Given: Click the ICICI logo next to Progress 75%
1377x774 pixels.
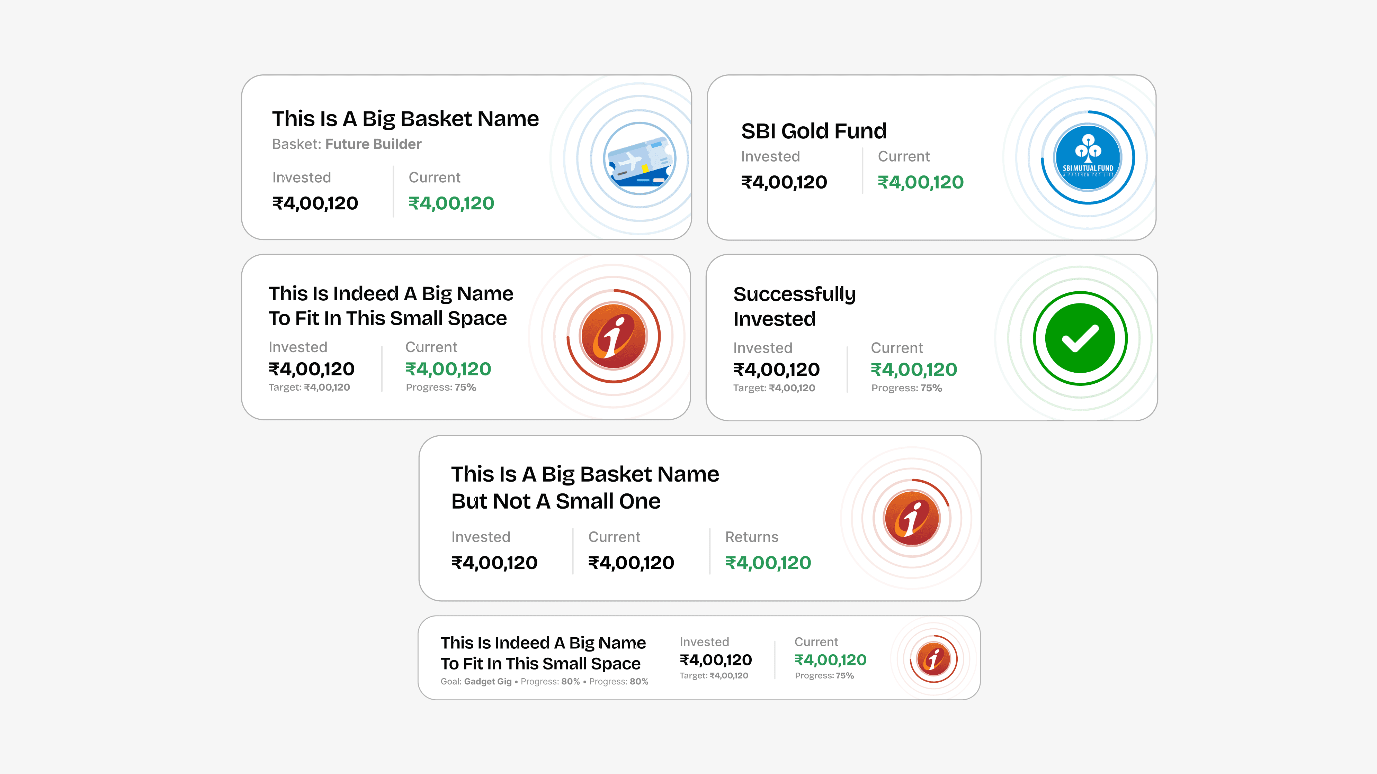Looking at the screenshot, I should coord(613,337).
